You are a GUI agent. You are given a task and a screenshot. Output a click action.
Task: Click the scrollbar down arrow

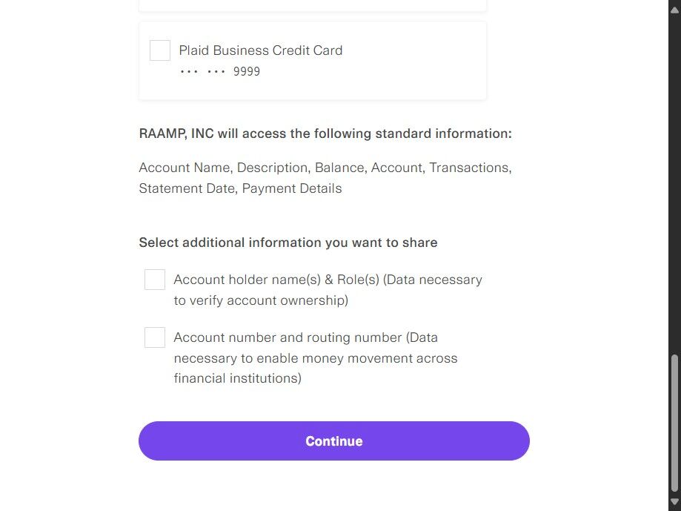(674, 503)
